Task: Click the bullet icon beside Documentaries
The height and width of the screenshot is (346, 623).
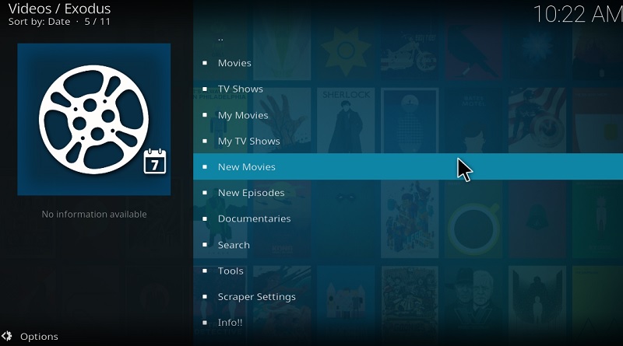Action: pos(205,218)
